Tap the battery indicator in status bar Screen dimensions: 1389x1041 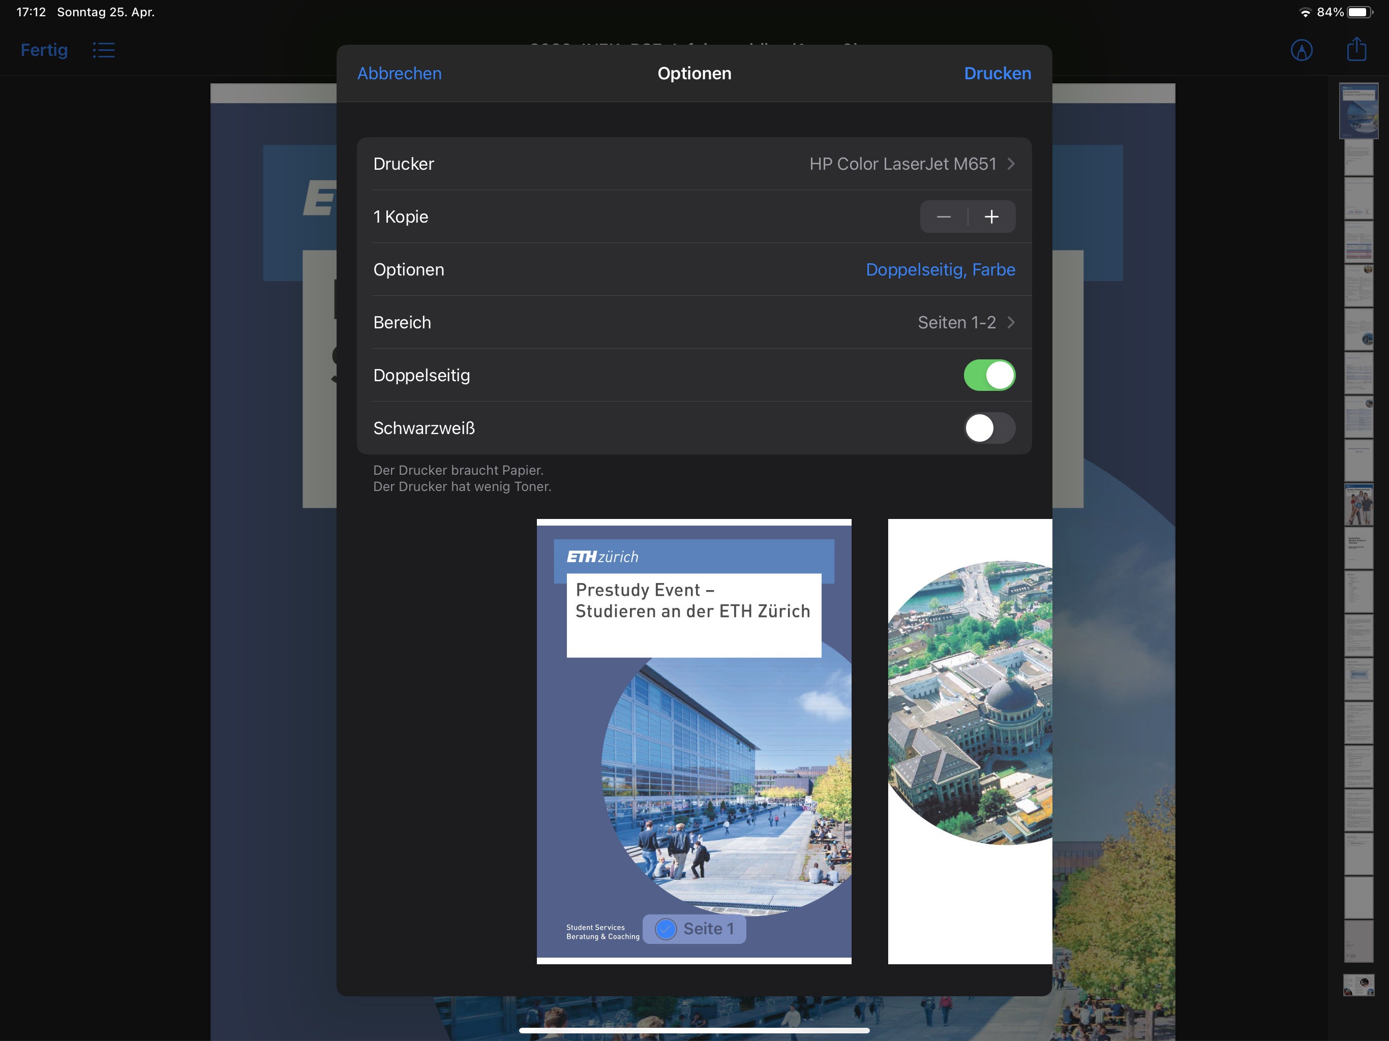click(x=1360, y=12)
